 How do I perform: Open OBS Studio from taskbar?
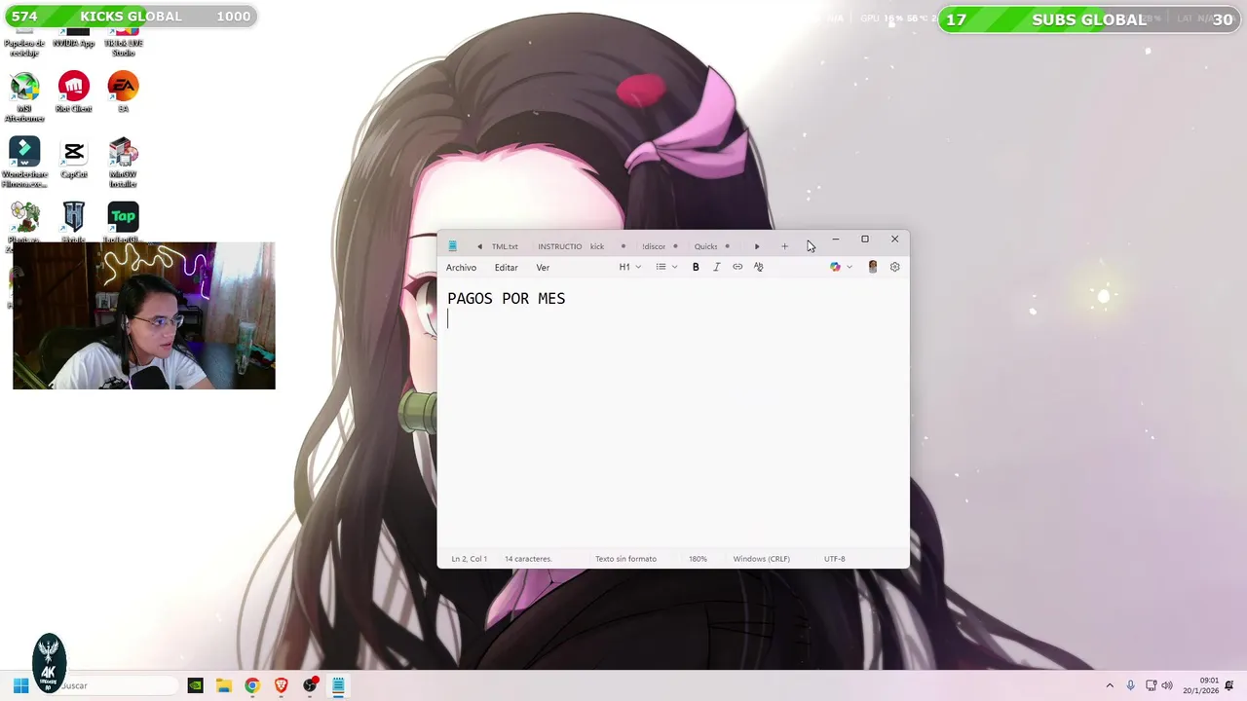point(310,685)
